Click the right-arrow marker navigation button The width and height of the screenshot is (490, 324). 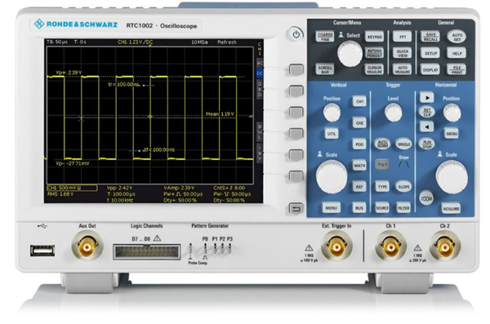427,97
